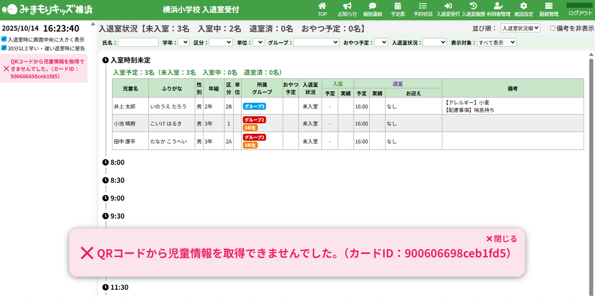Close the QR error popup via 閉じる
Screen dimensions: 595x297
pos(501,239)
